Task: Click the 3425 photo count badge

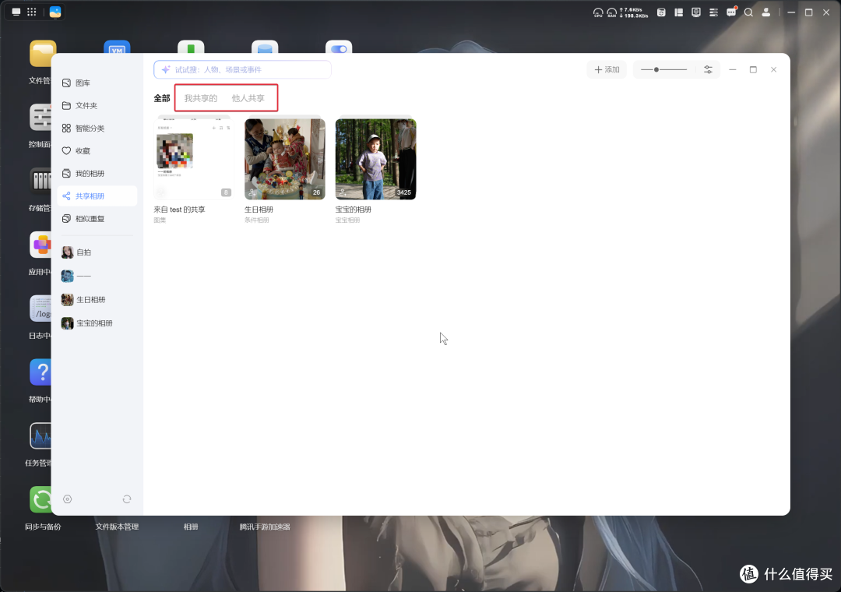Action: (404, 192)
